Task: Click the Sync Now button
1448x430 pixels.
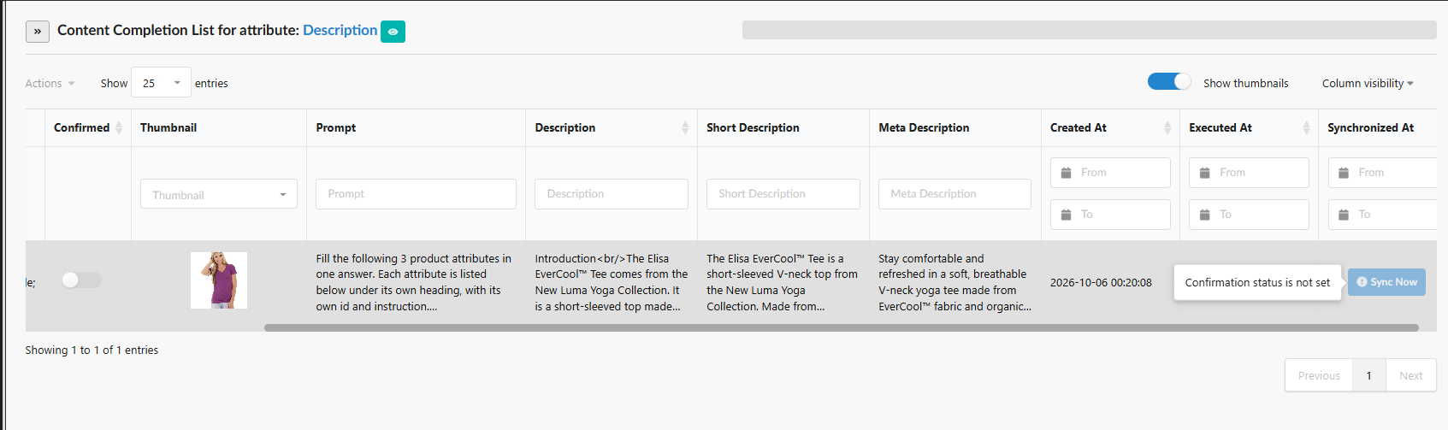Action: 1386,282
